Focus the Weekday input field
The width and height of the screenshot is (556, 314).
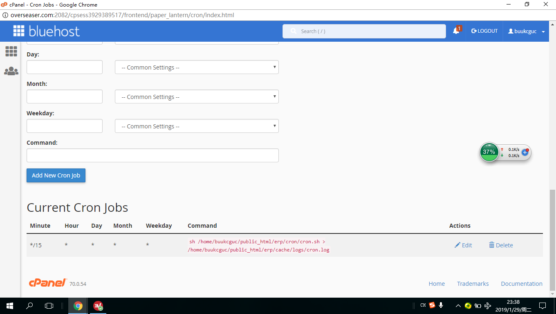[x=65, y=126]
